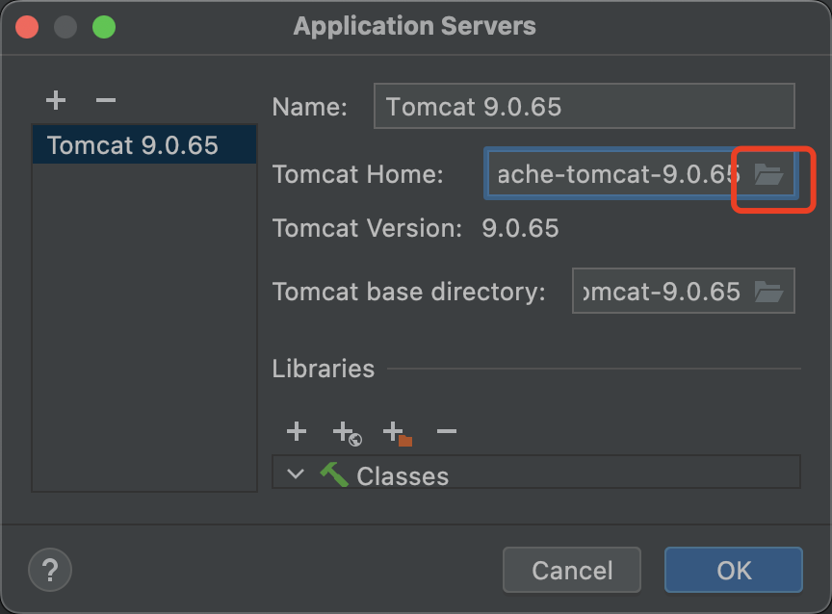Select the Classes row with hammer icon
The height and width of the screenshot is (614, 832).
[x=536, y=473]
